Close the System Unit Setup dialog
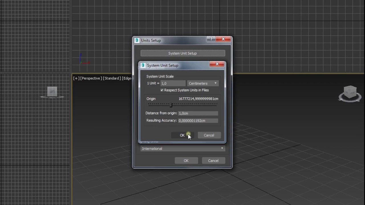Screen dimensions: 365x205 (217, 64)
